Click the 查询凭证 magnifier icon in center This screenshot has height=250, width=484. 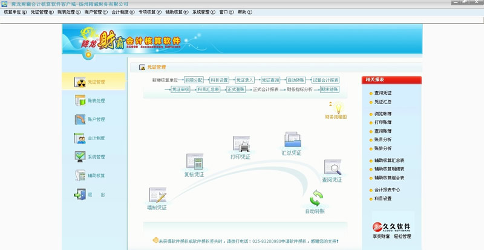pos(333,167)
